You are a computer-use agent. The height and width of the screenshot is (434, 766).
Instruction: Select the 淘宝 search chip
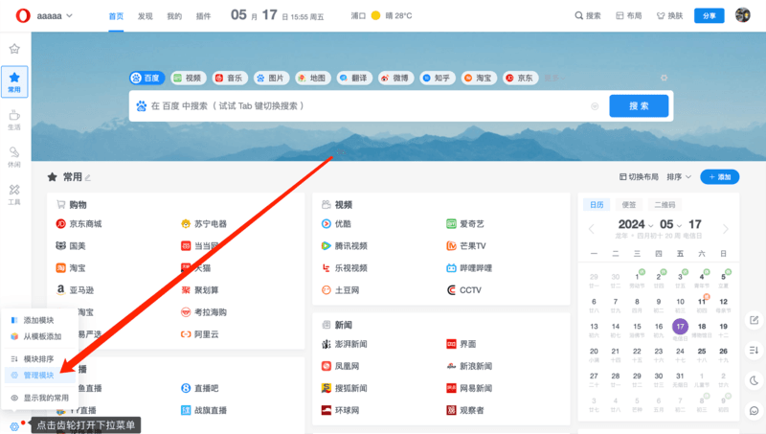tap(479, 78)
